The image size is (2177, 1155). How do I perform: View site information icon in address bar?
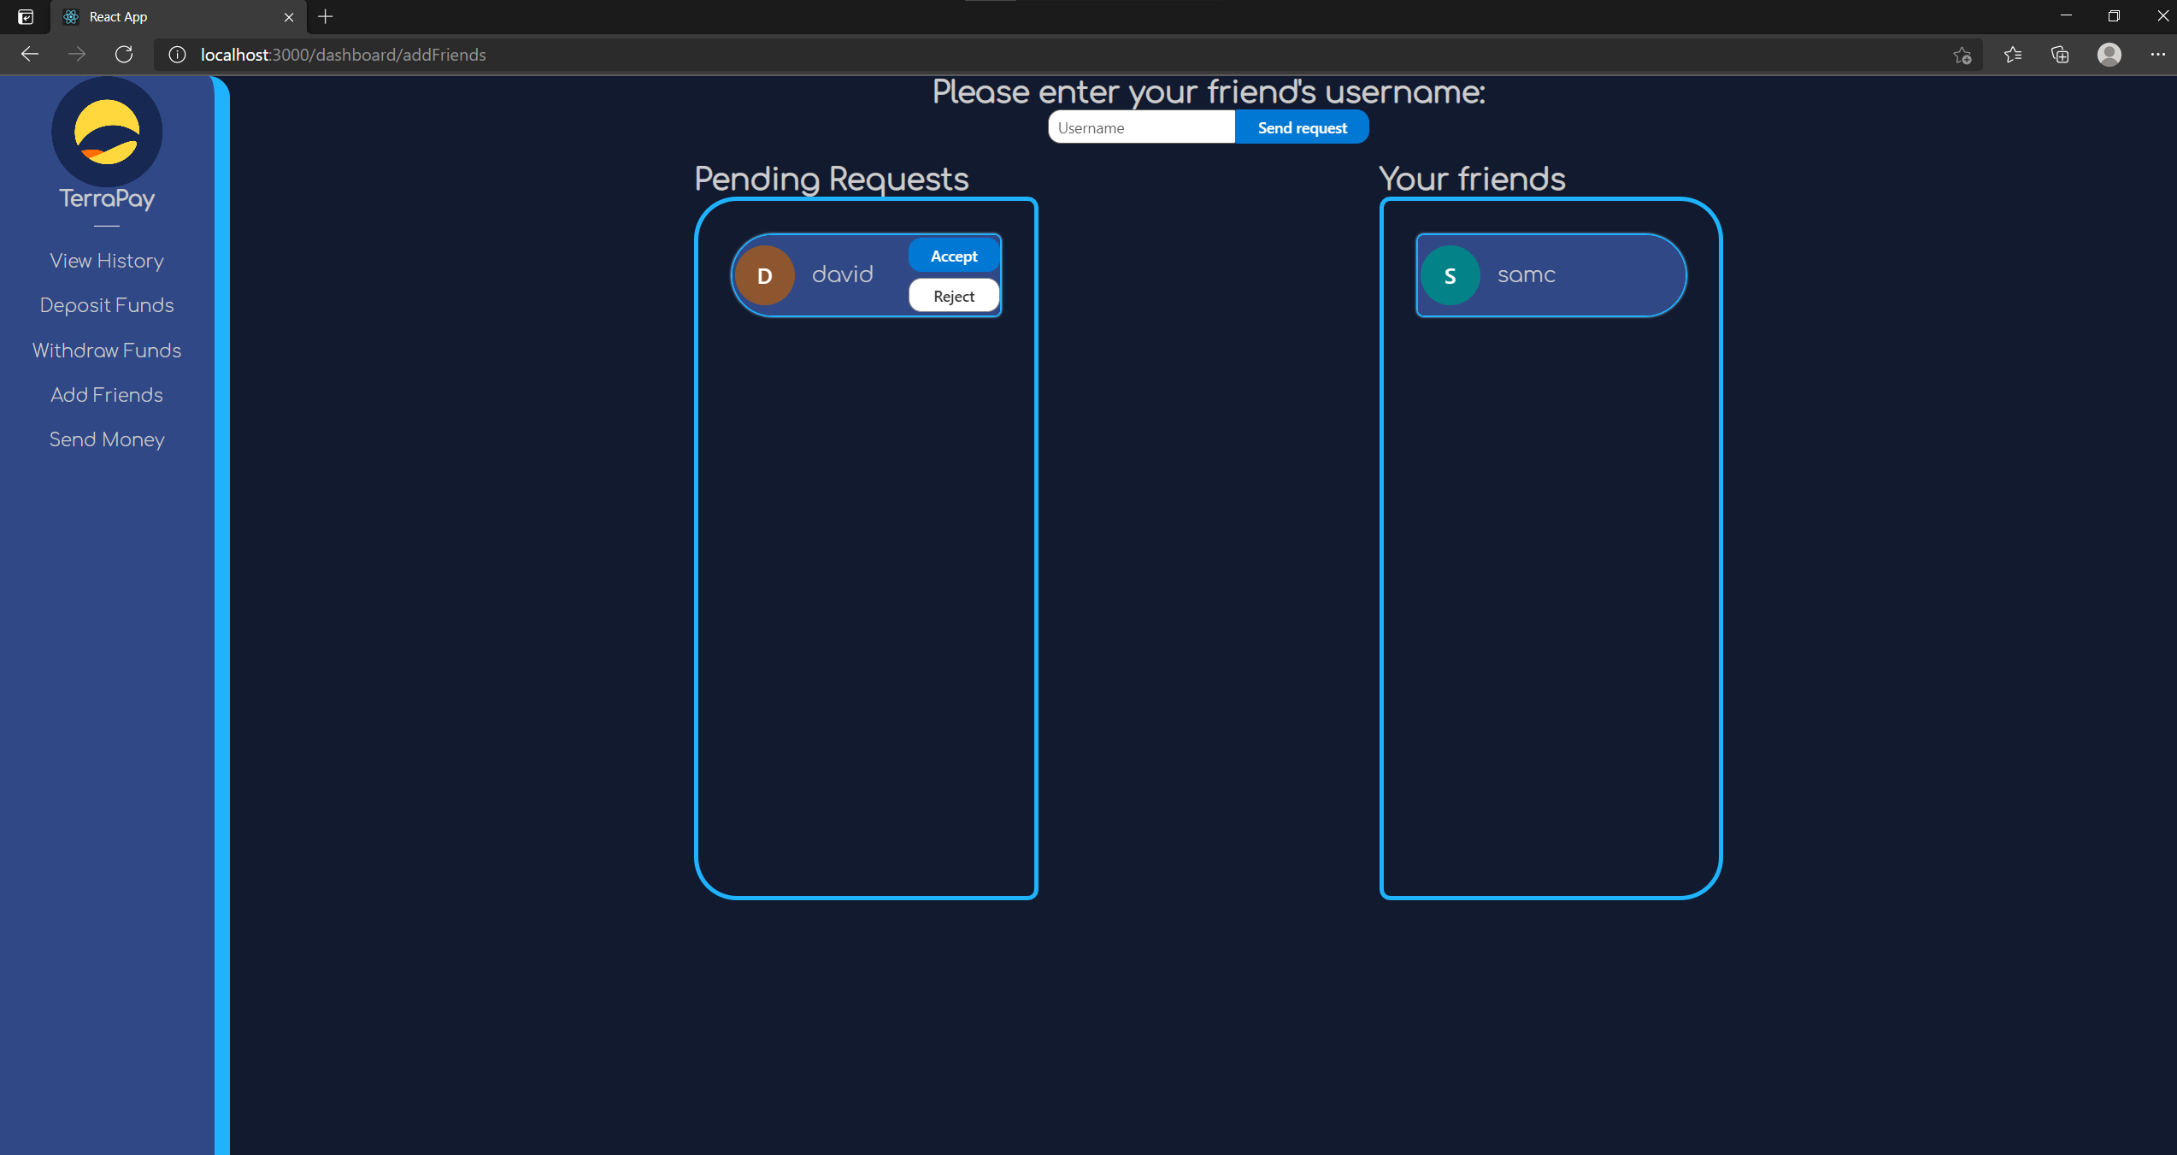click(177, 55)
